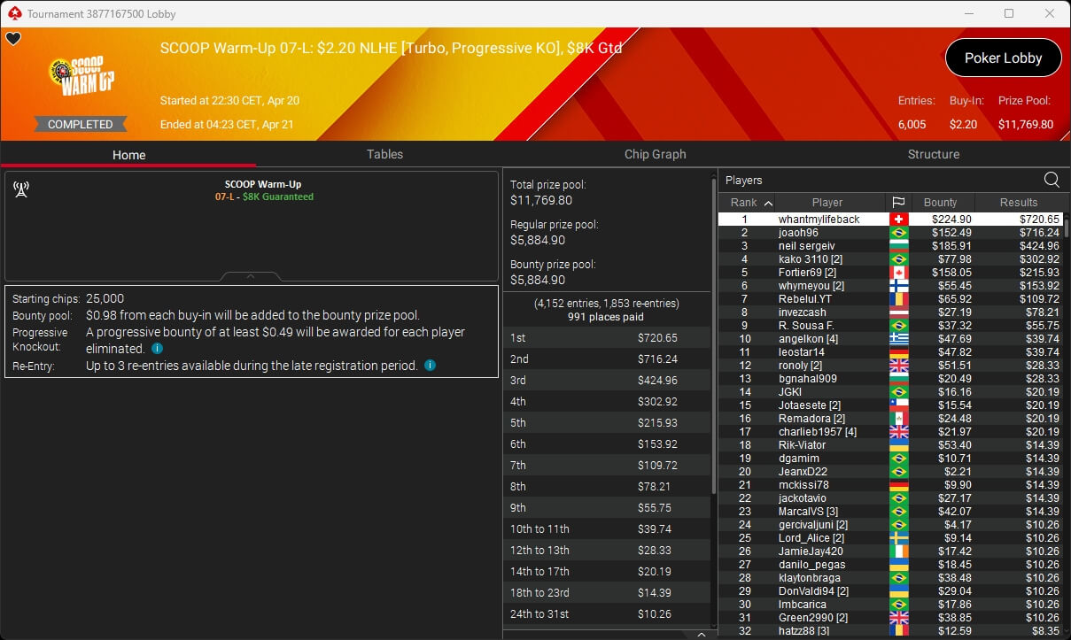Viewport: 1071px width, 640px height.
Task: Select player row joaoh96
Action: [890, 233]
